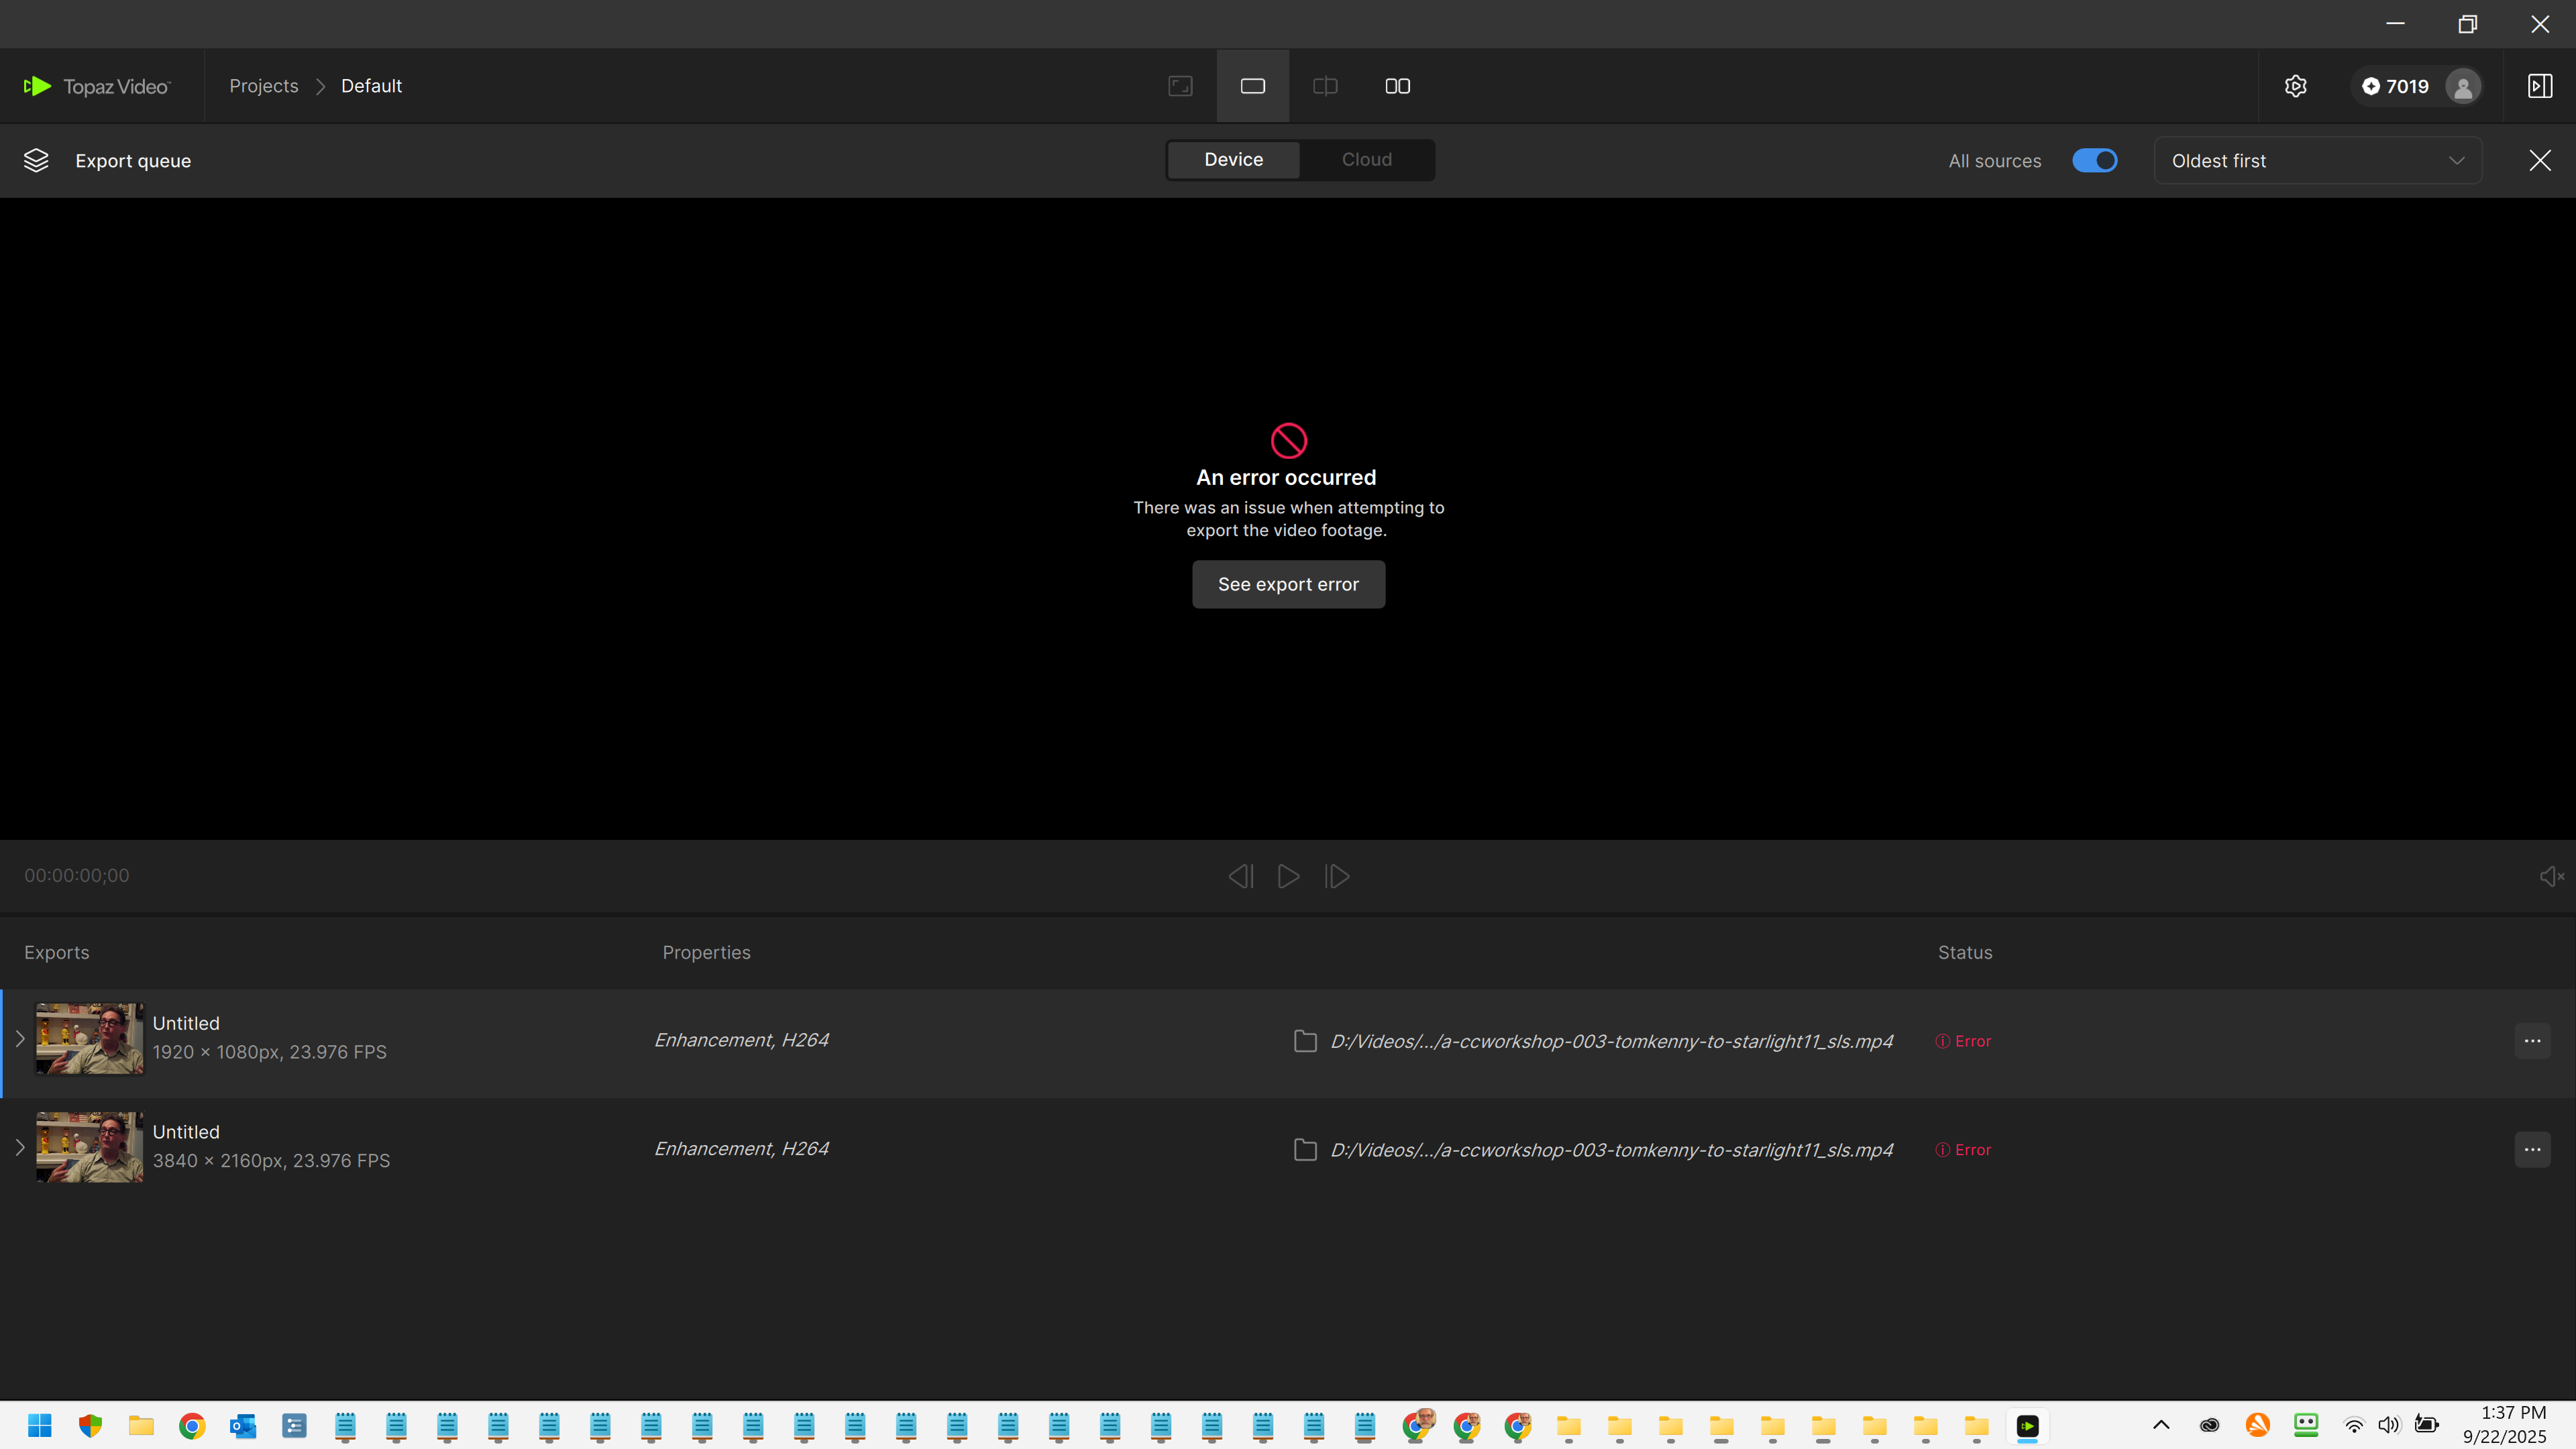Toggle the All sources switch
This screenshot has width=2576, height=1449.
pyautogui.click(x=2094, y=160)
